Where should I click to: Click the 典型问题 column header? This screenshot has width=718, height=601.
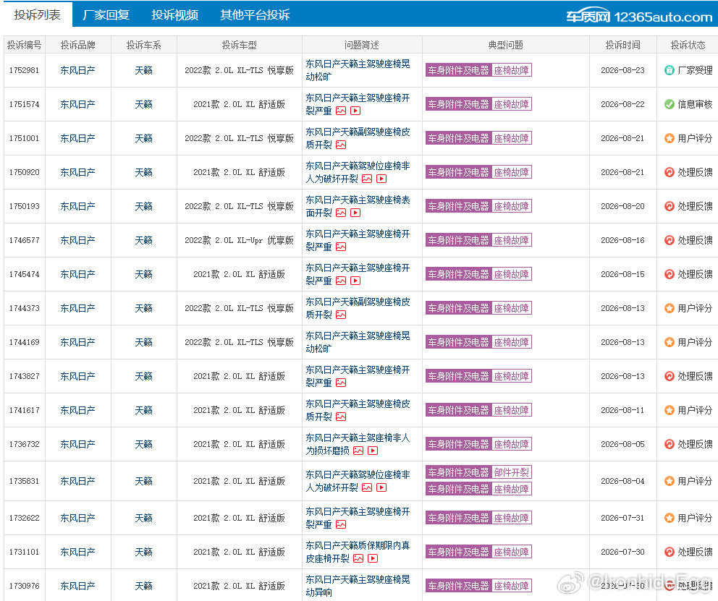pyautogui.click(x=505, y=45)
